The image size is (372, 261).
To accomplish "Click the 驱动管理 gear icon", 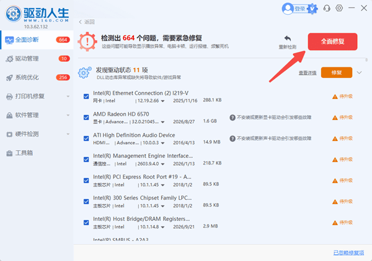I will pyautogui.click(x=9, y=59).
